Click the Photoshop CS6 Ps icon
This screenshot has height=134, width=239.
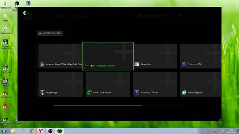(x=184, y=64)
